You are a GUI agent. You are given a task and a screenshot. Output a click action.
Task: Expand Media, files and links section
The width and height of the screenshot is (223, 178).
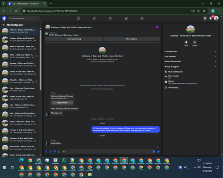click(190, 61)
